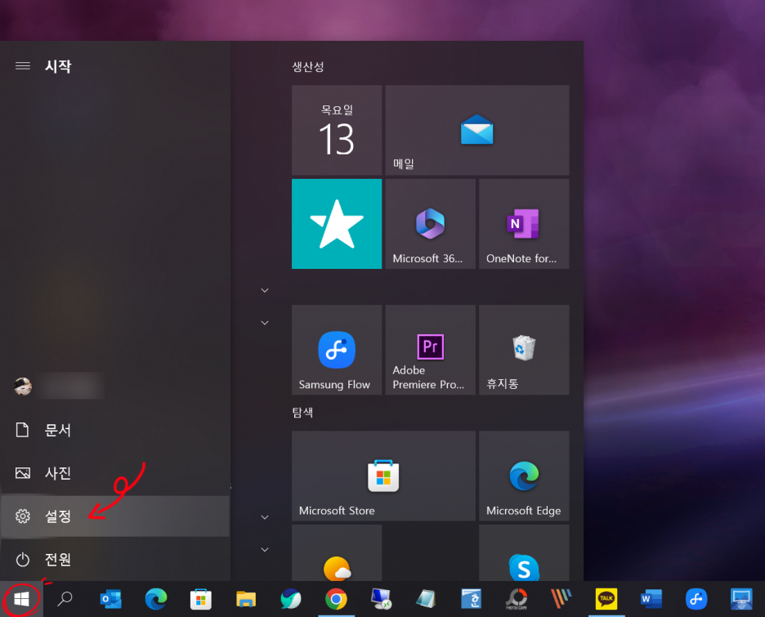Open the teal star tile
The width and height of the screenshot is (765, 617).
click(337, 224)
